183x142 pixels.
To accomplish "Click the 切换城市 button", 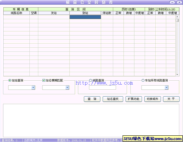I will tap(153, 99).
